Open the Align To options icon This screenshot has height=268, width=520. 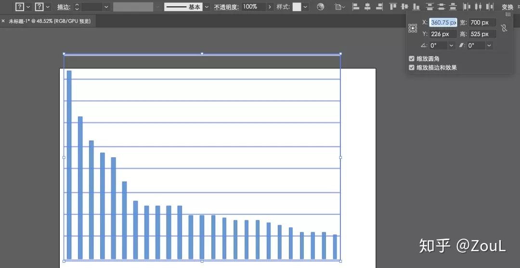tap(340, 7)
